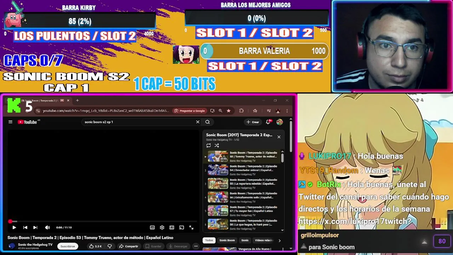The image size is (453, 255).
Task: Open the YouTube account avatar menu
Action: [x=280, y=122]
